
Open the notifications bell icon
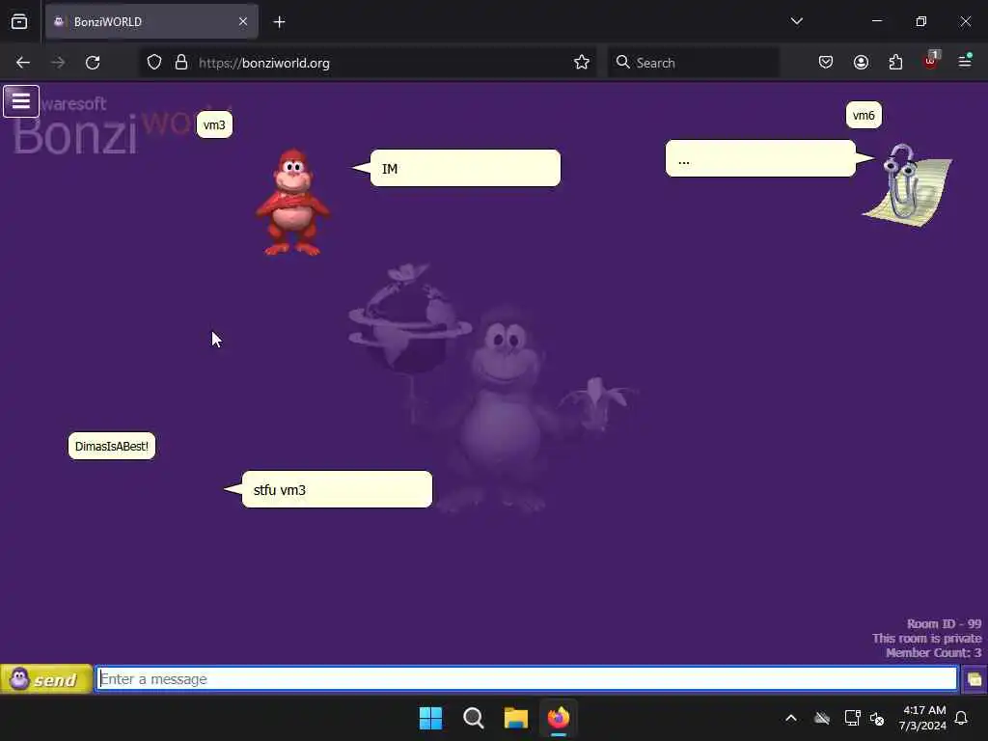961,718
